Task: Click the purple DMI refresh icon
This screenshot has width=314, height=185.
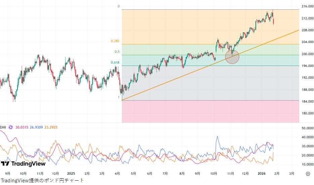Action: click(x=11, y=127)
